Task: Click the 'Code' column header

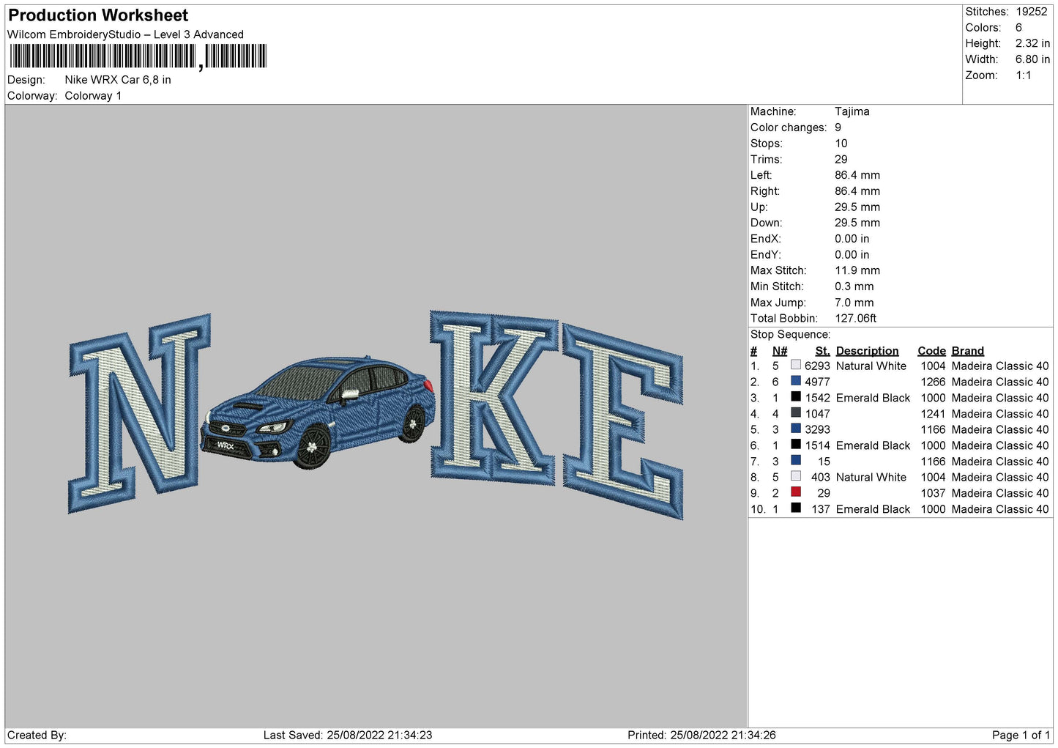Action: 931,351
